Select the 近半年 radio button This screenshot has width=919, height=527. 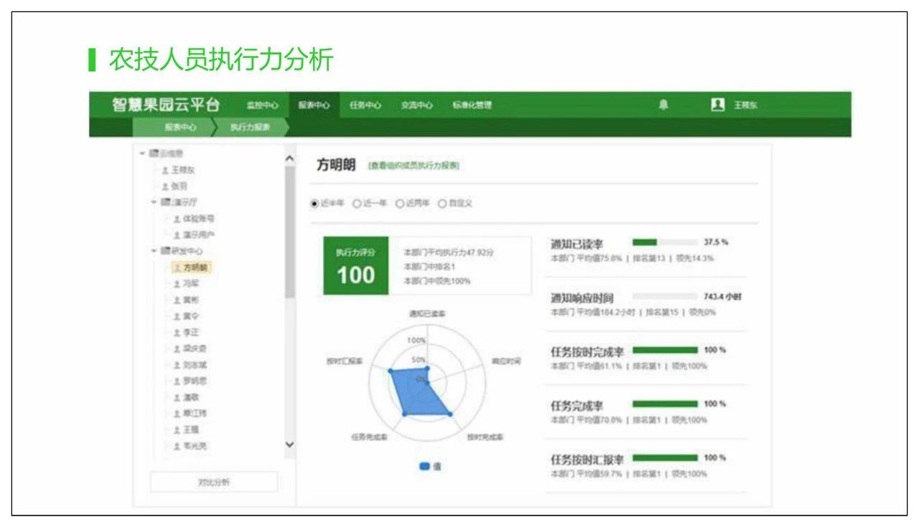(x=314, y=204)
